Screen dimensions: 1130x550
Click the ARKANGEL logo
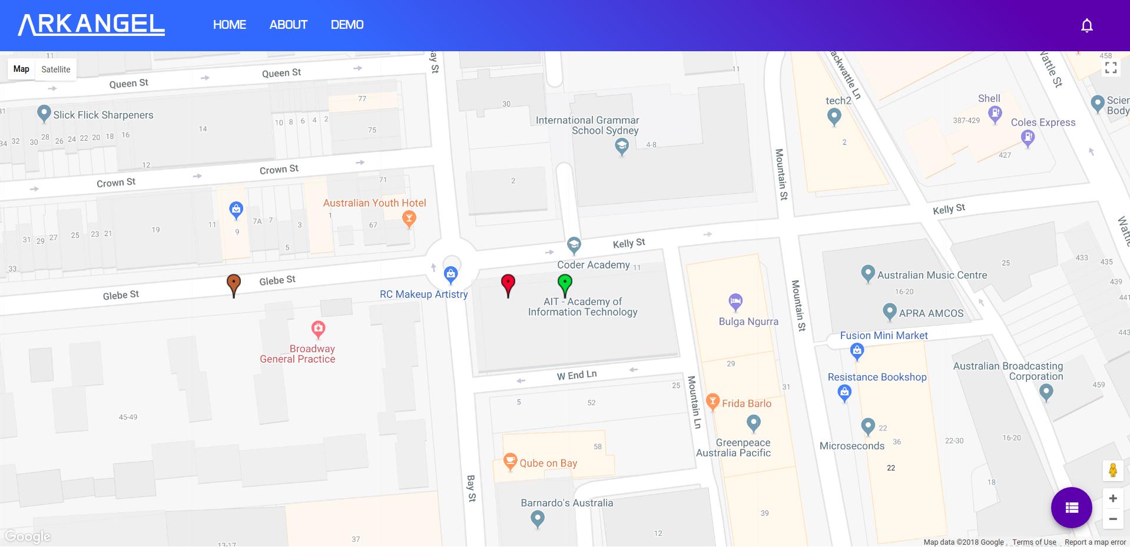pos(91,25)
